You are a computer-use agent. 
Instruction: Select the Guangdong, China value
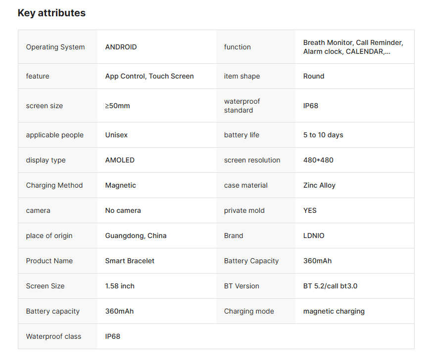(136, 236)
